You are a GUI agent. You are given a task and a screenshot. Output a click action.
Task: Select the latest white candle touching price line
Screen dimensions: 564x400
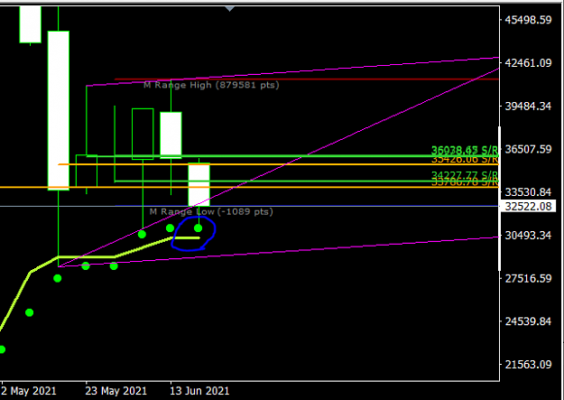click(199, 185)
